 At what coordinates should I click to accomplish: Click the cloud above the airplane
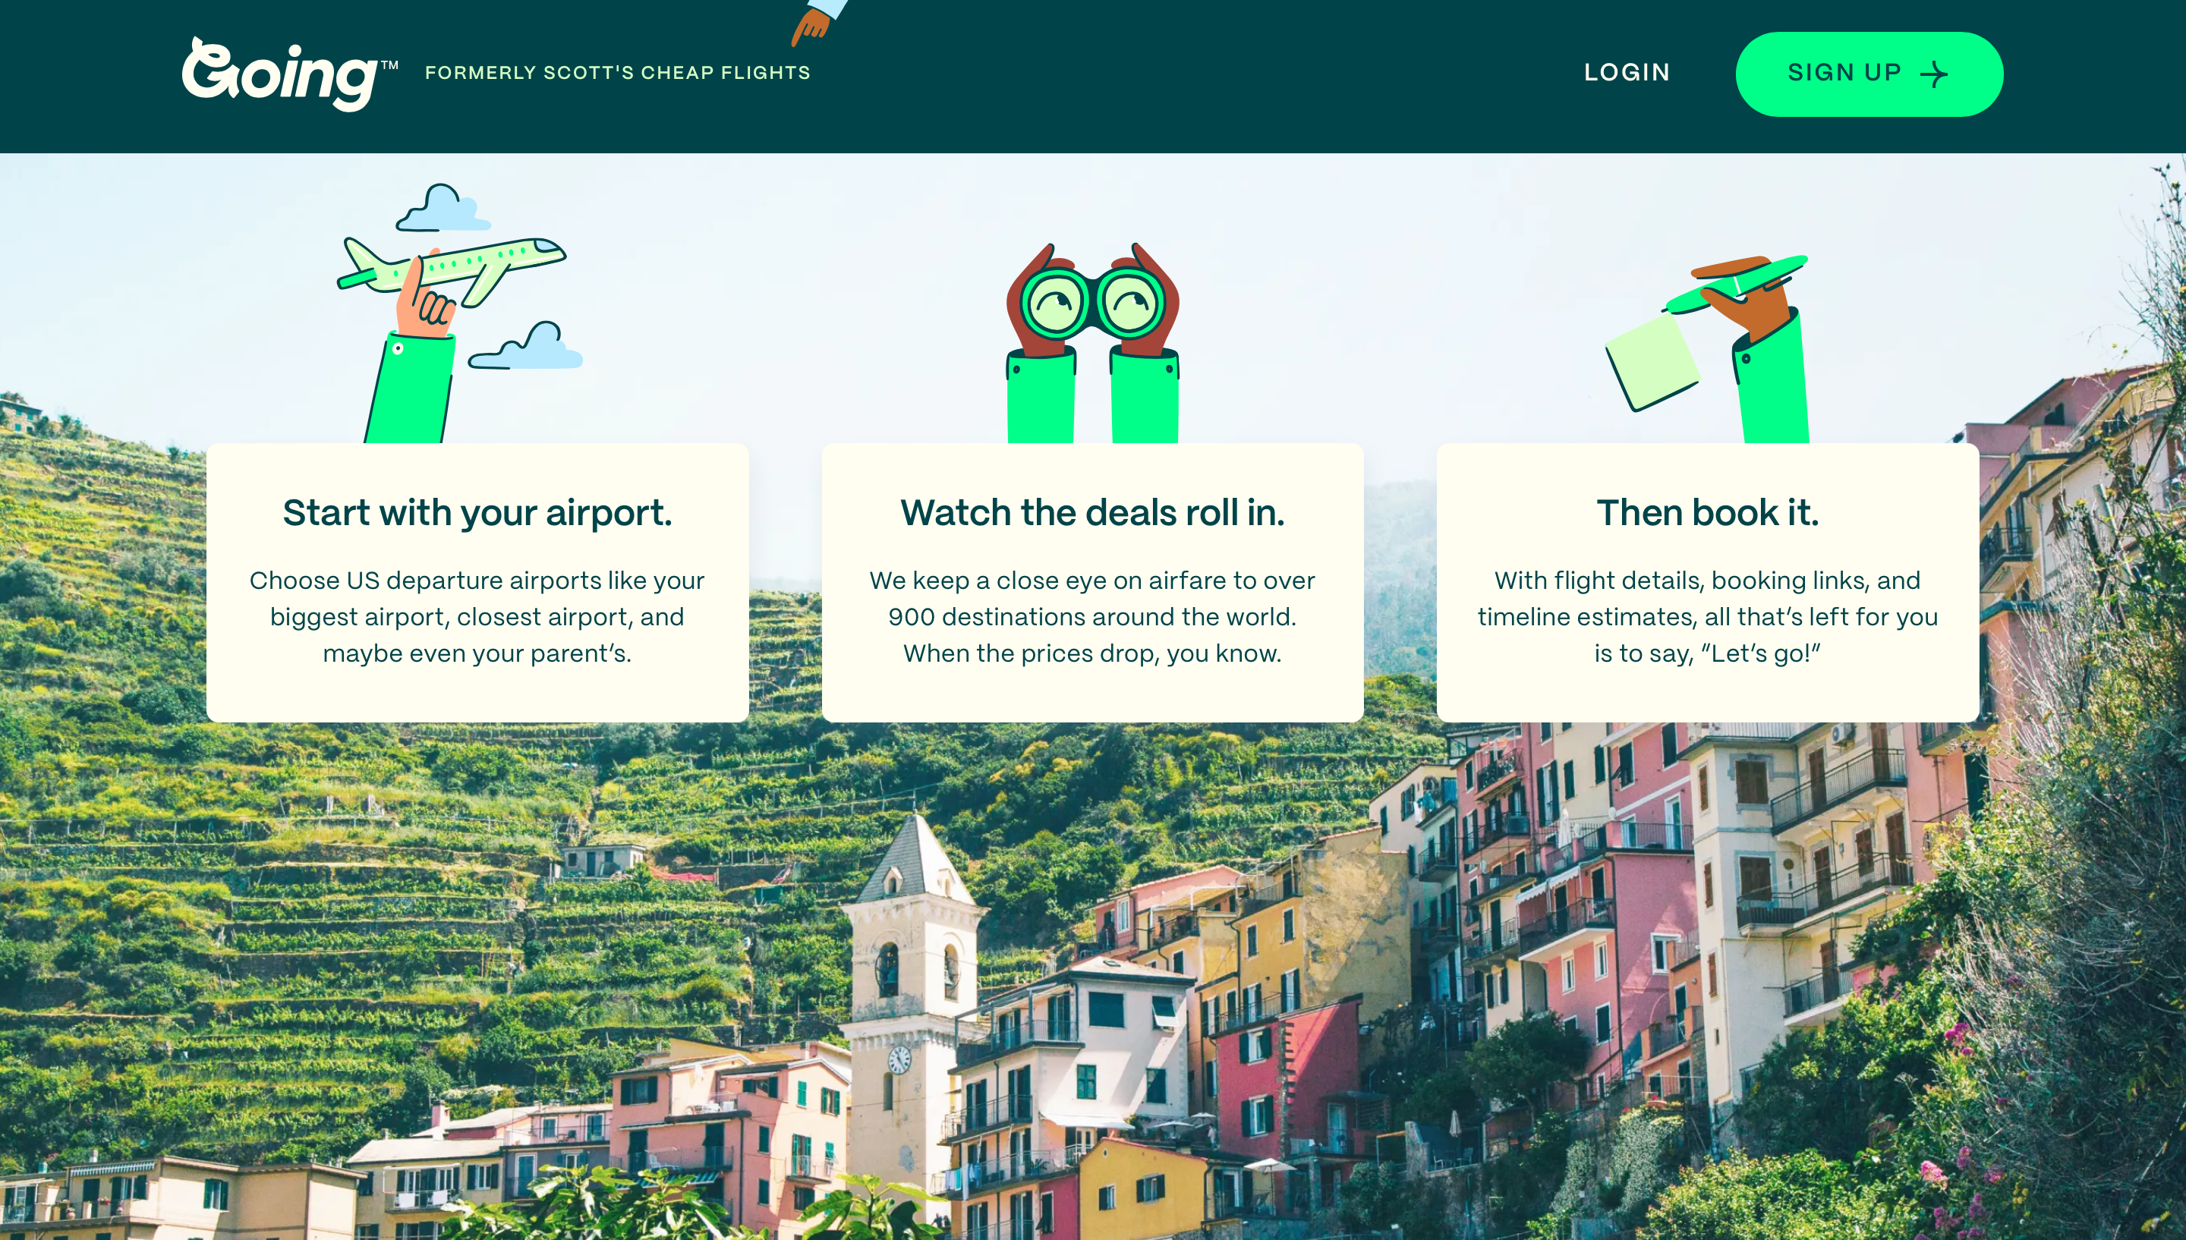(443, 208)
